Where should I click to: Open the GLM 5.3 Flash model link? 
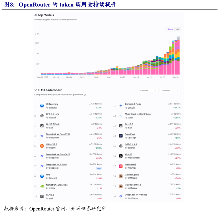coord(53,124)
